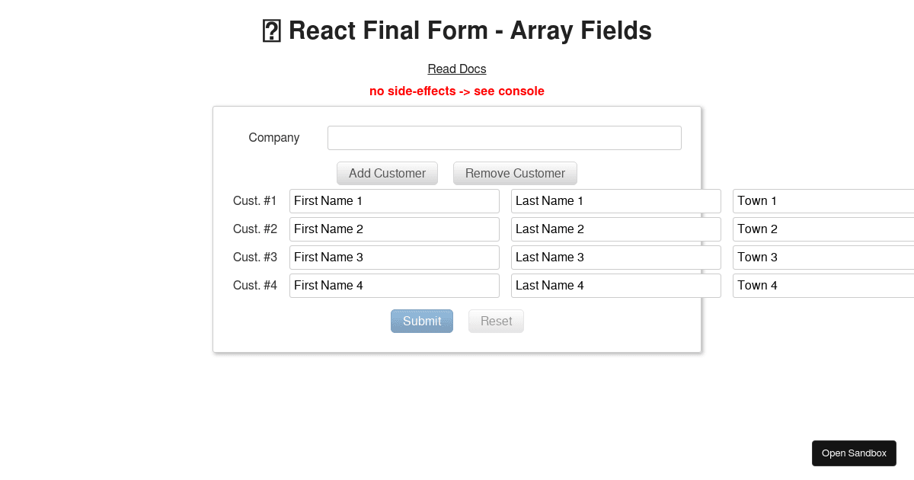Click the Cust. #3 label
914x480 pixels.
pyautogui.click(x=255, y=258)
